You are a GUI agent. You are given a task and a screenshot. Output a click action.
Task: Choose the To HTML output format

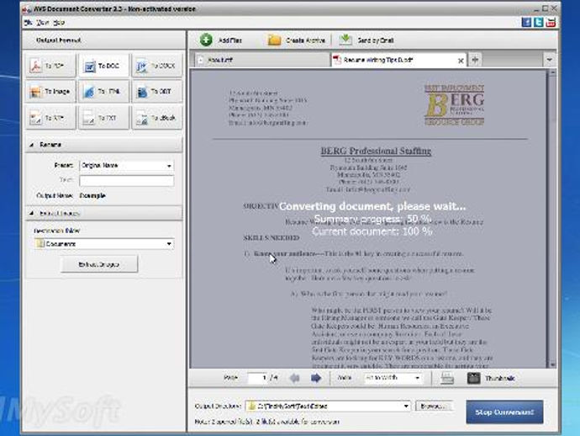pos(104,92)
